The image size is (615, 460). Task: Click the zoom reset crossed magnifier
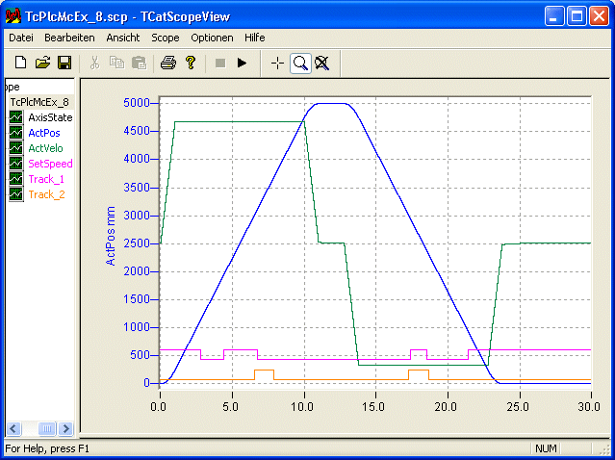click(x=322, y=64)
